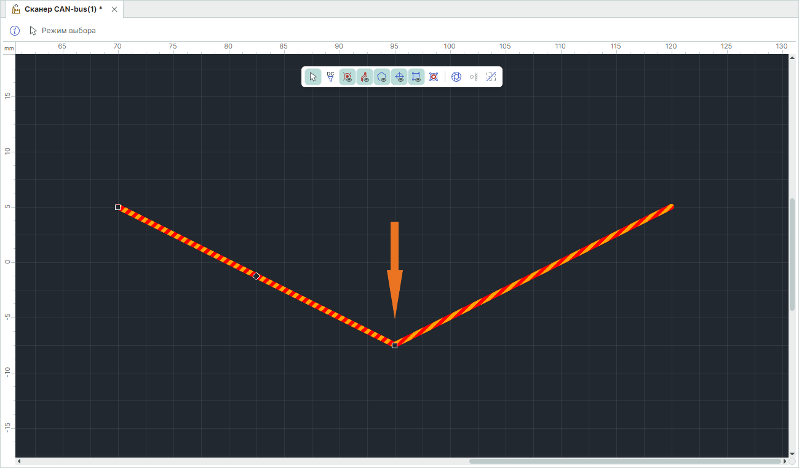Image resolution: width=799 pixels, height=468 pixels.
Task: Click the mm units box in ruler corner
Action: click(x=9, y=48)
